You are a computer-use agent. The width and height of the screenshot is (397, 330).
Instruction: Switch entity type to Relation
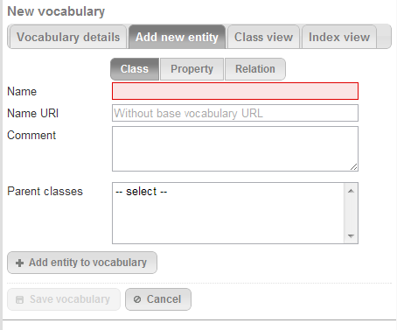tap(255, 69)
